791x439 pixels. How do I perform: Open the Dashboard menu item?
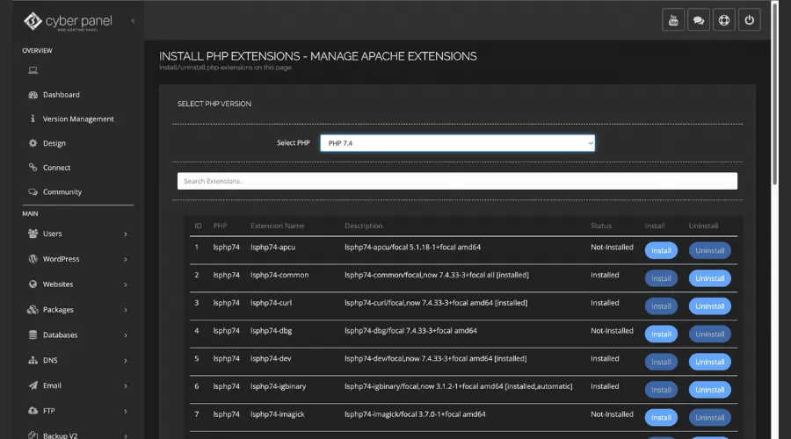pyautogui.click(x=61, y=95)
